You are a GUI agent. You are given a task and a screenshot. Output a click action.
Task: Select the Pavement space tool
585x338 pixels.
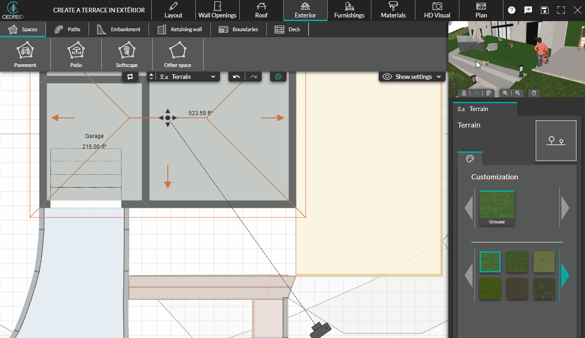click(x=25, y=55)
